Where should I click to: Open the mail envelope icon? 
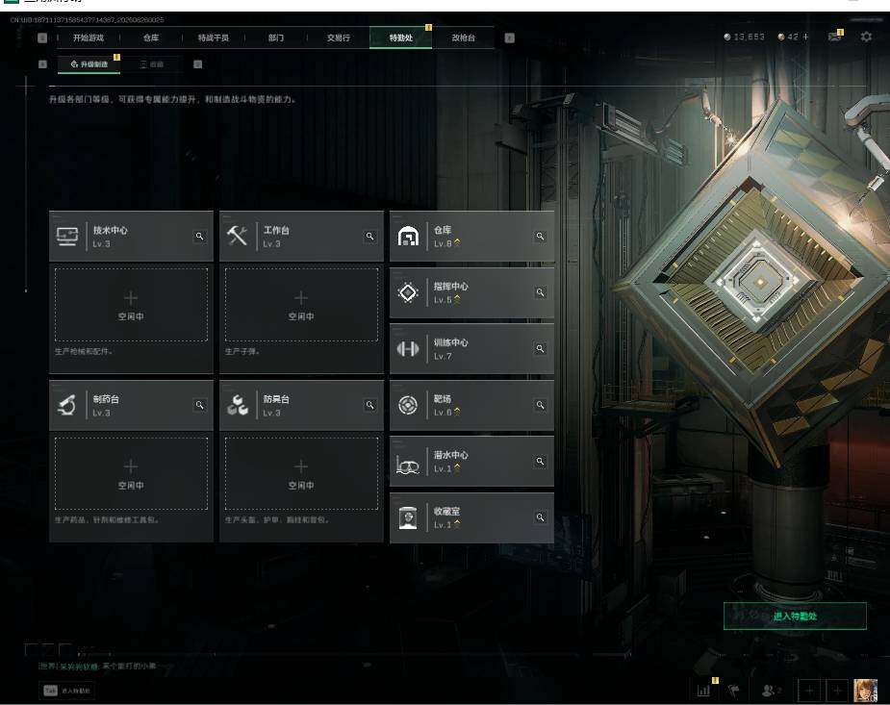(834, 37)
